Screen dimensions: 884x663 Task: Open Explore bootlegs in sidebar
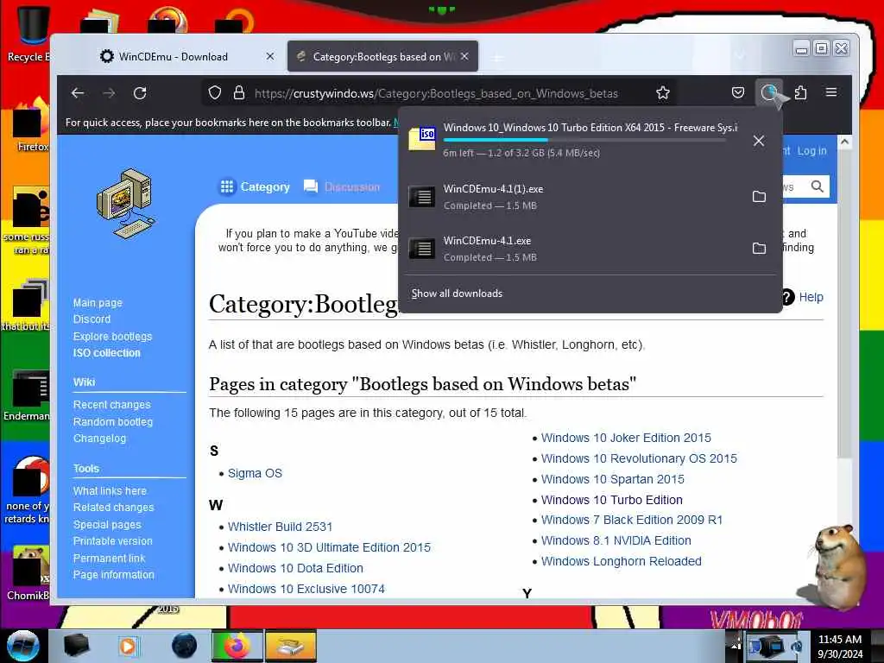coord(113,336)
